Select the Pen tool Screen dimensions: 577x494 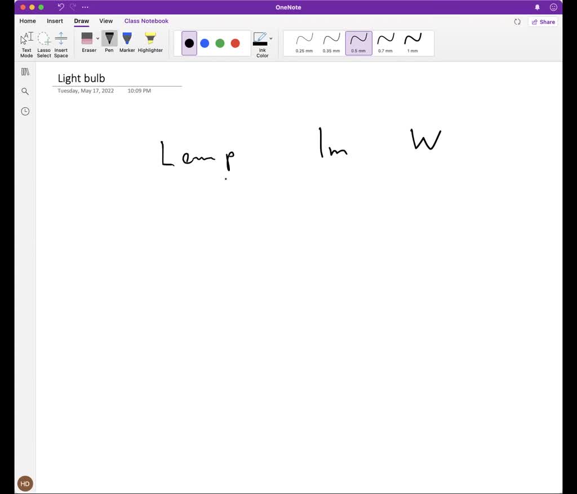coord(109,42)
